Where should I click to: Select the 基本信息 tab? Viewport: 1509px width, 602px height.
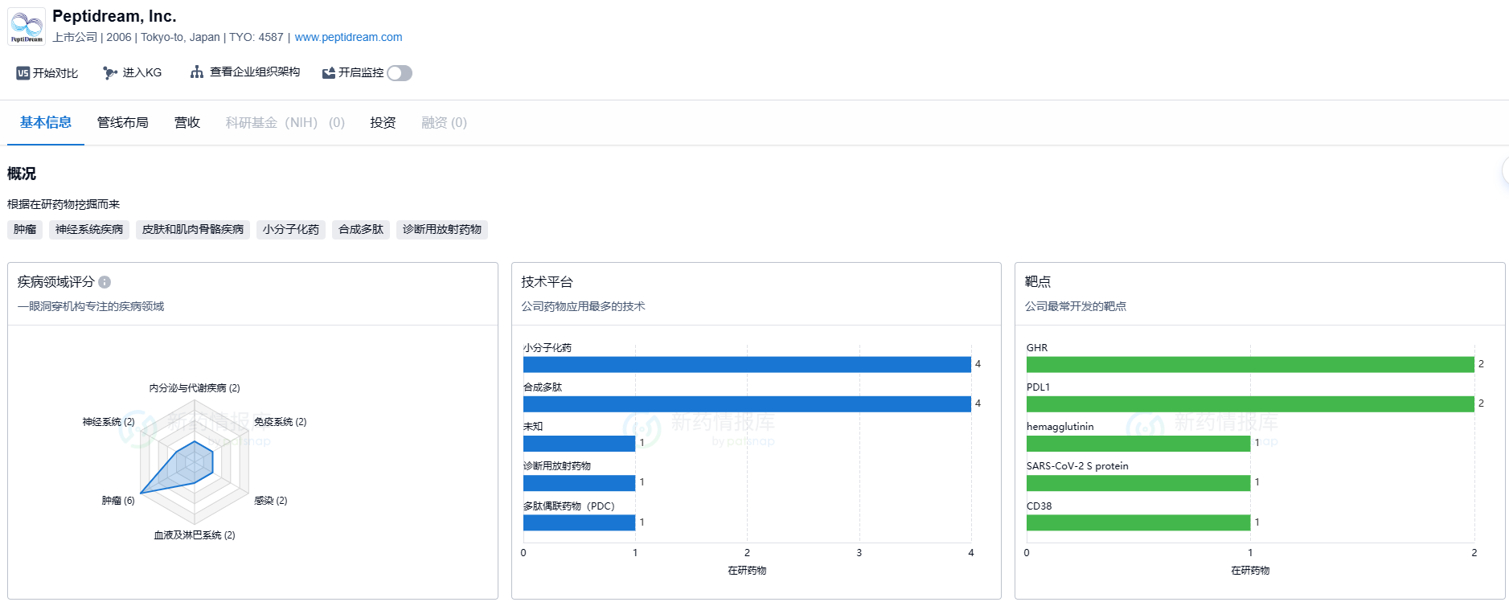click(x=46, y=122)
